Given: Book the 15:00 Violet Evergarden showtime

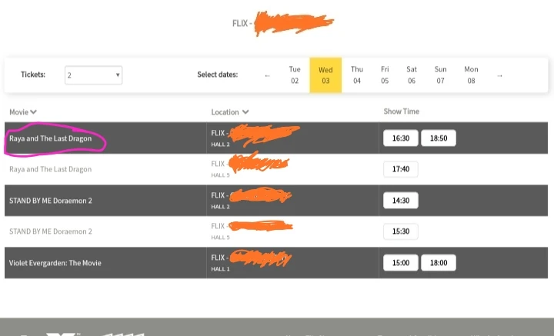Looking at the screenshot, I should [400, 262].
